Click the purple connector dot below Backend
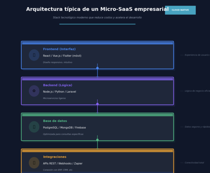Screen dimensions: 210x173 (x=97, y=104)
